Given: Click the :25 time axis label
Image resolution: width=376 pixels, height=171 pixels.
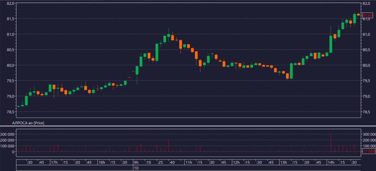Looking at the screenshot, I should pos(160,162).
